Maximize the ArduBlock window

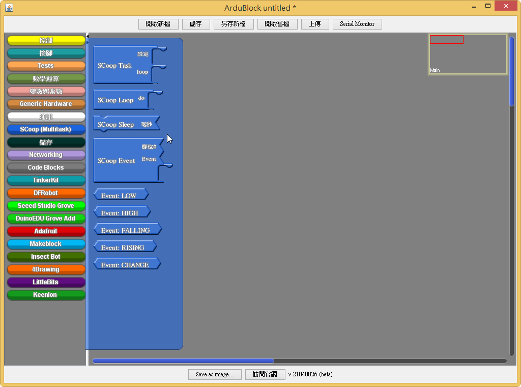click(488, 6)
